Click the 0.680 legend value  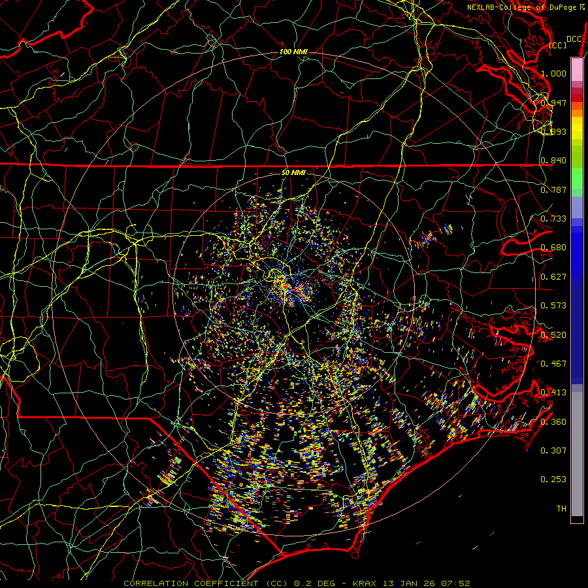(553, 248)
